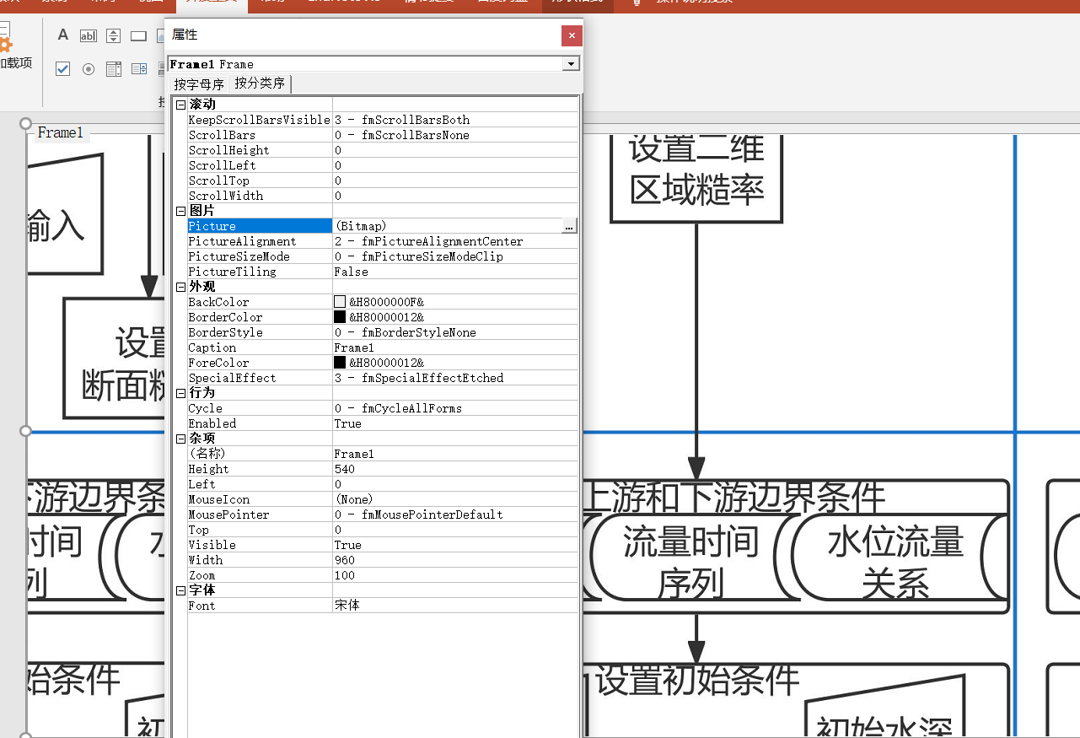
Task: Edit the (名称) value Frame1
Action: (455, 454)
